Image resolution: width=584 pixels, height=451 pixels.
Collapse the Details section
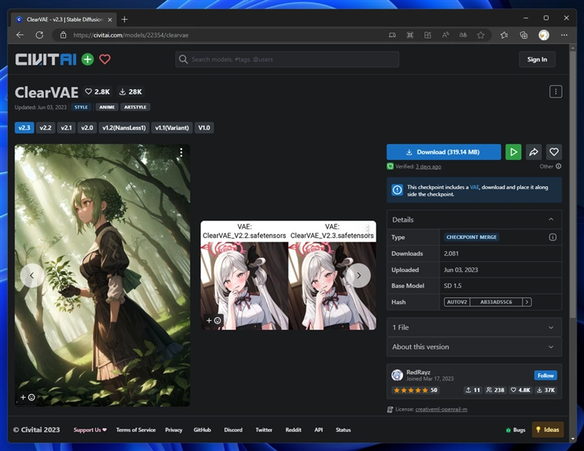pos(474,220)
